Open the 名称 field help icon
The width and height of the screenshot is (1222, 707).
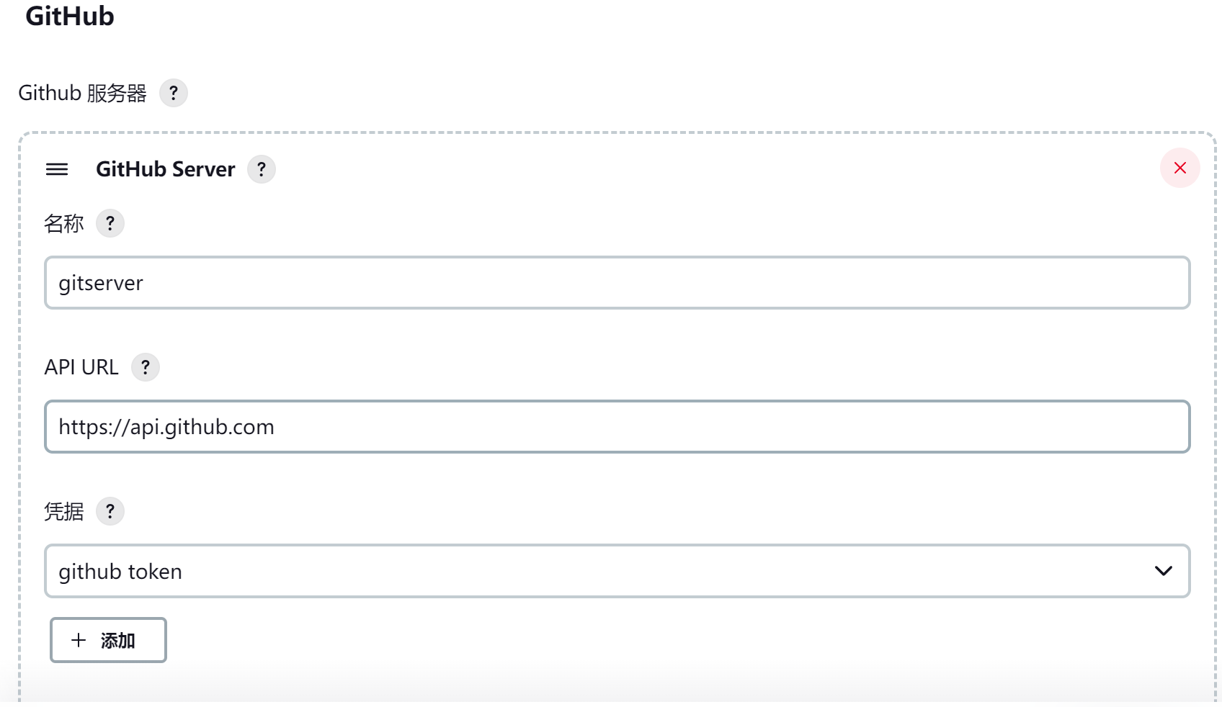(x=110, y=223)
